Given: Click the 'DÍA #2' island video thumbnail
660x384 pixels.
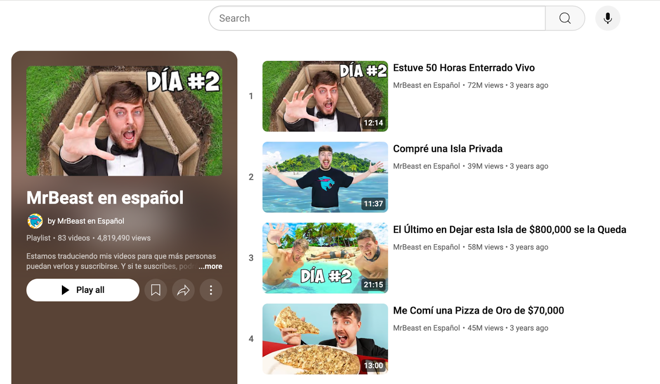Looking at the screenshot, I should pyautogui.click(x=325, y=258).
